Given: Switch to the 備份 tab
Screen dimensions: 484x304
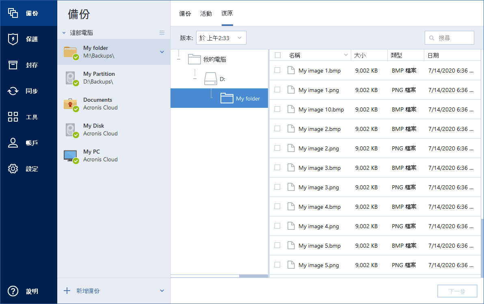Looking at the screenshot, I should [x=185, y=13].
